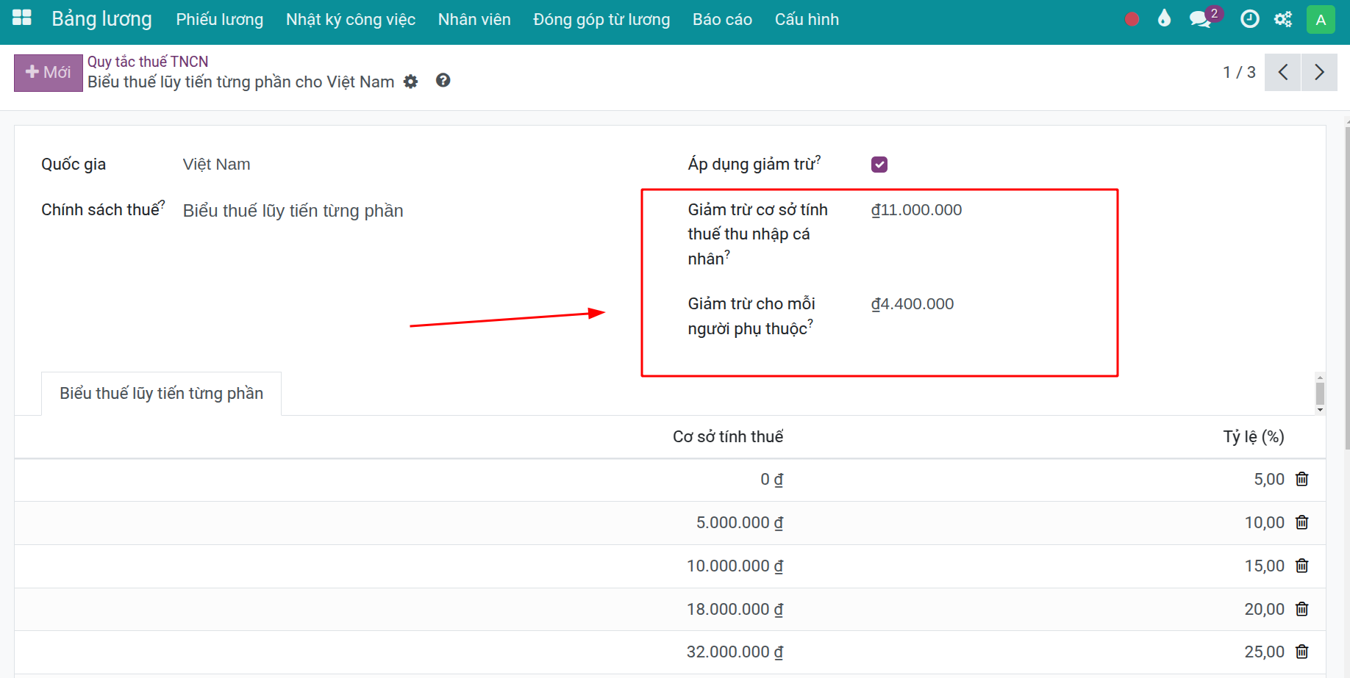Viewport: 1350px width, 678px height.
Task: Open the Phiếu lương menu
Action: point(220,19)
